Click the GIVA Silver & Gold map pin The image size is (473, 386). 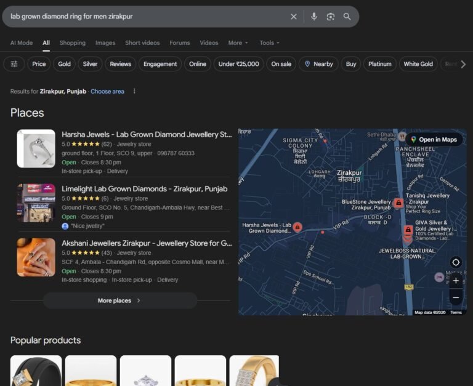tap(408, 230)
